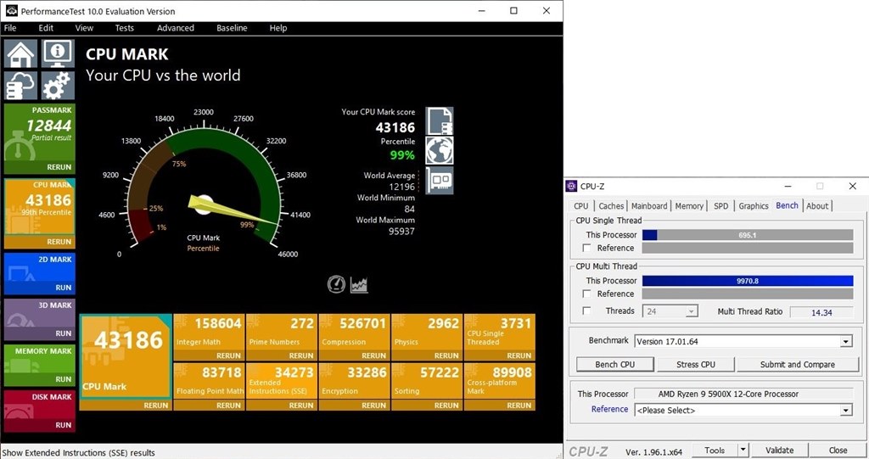Click the save results document icon

[x=440, y=120]
